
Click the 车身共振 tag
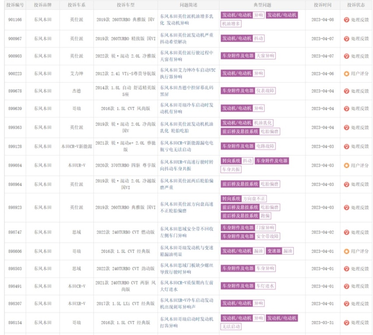(231, 169)
